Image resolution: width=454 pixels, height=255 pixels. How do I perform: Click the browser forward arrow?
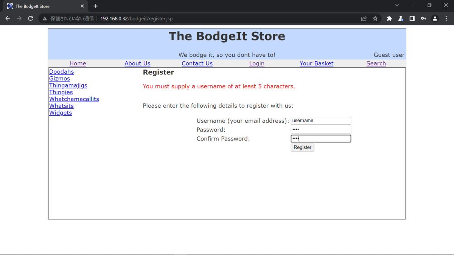tap(19, 19)
